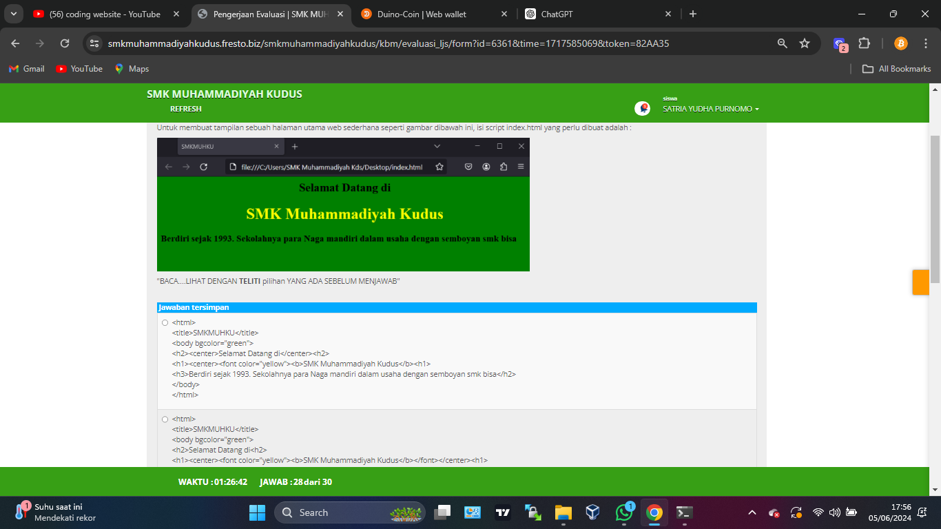Open the Maps bookmark
The height and width of the screenshot is (529, 941).
(132, 69)
